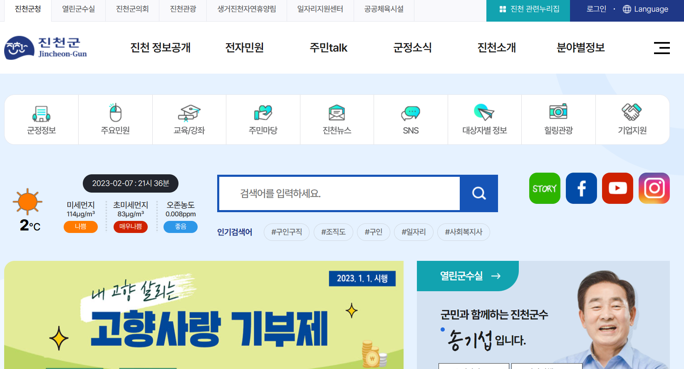Open the 열린군수실 arrow link
Viewport: 684px width, 369px height.
point(470,276)
